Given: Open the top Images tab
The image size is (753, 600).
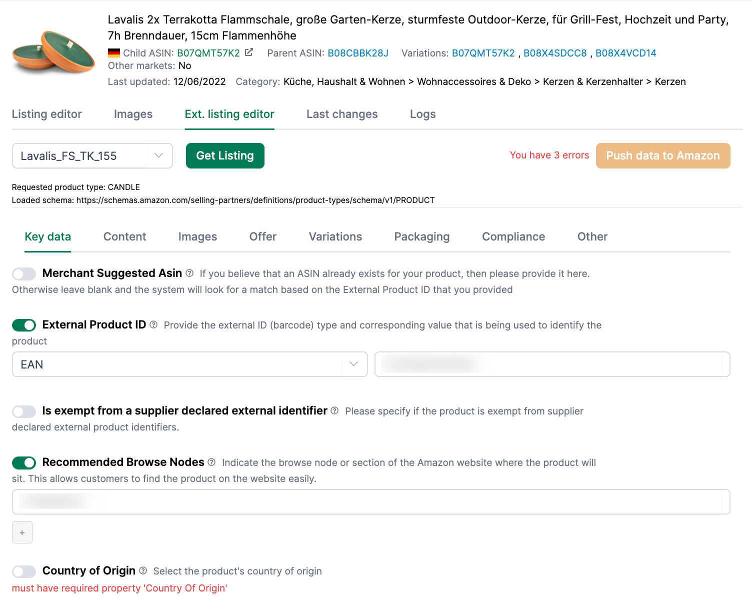Looking at the screenshot, I should pos(133,114).
